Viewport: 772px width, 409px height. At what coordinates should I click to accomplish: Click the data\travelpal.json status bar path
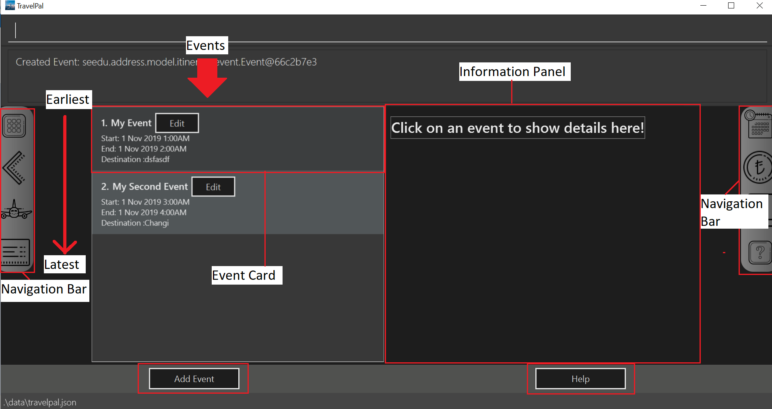[x=40, y=402]
